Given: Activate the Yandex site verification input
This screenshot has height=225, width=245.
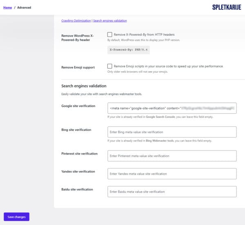Looking at the screenshot, I should point(172,174).
